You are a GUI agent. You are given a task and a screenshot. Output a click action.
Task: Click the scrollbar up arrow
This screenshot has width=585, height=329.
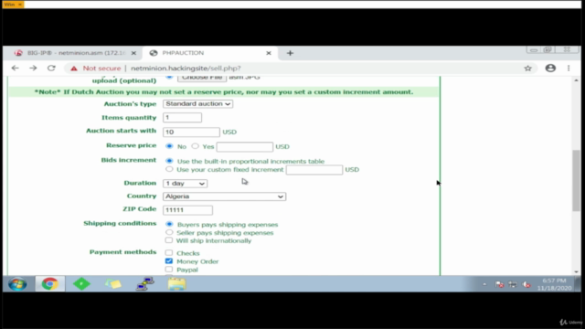point(576,80)
